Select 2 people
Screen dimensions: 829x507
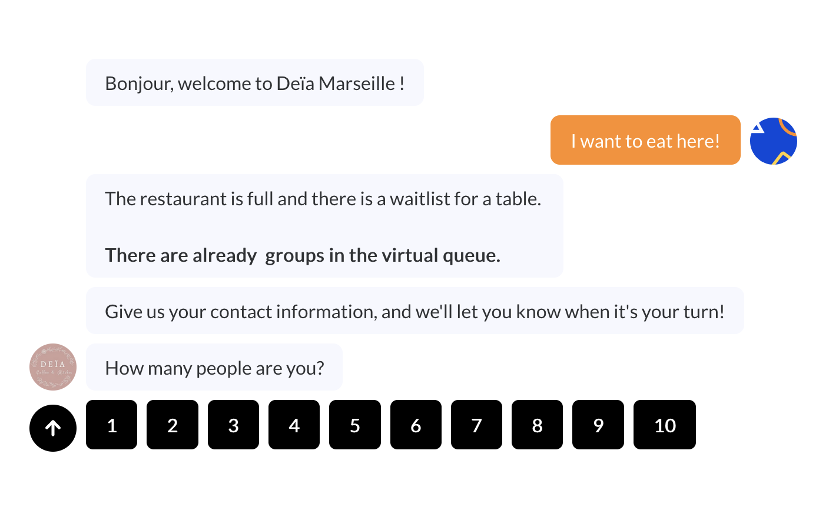click(173, 425)
